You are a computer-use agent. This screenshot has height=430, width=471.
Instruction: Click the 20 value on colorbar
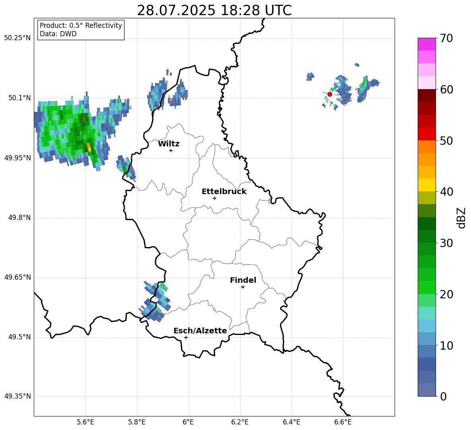(x=446, y=294)
